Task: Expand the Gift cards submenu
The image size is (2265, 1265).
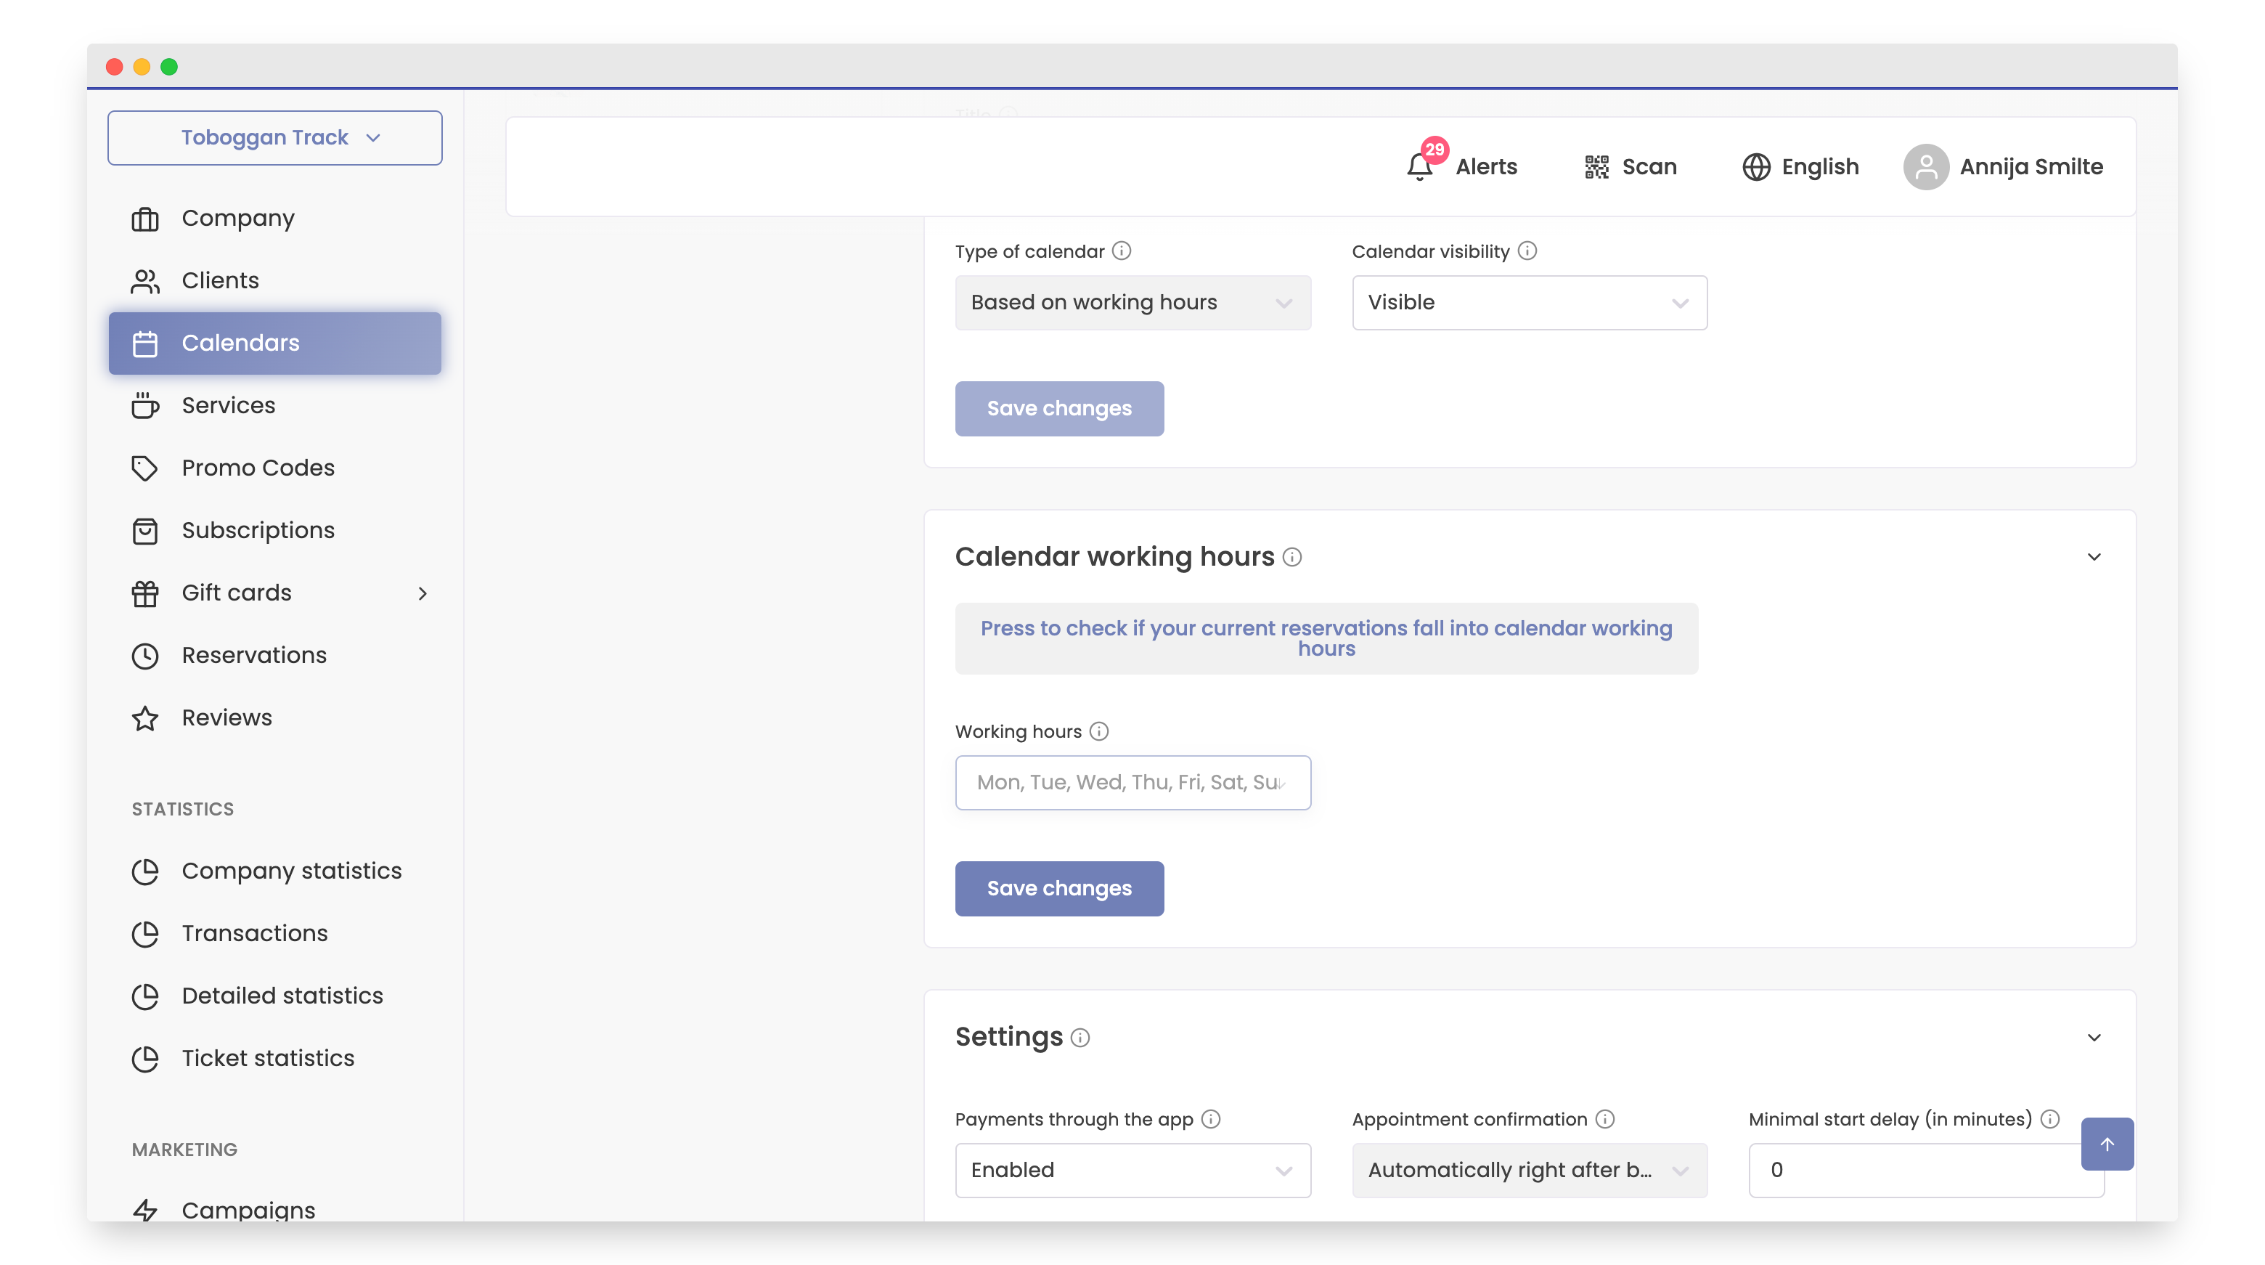Action: click(x=422, y=593)
